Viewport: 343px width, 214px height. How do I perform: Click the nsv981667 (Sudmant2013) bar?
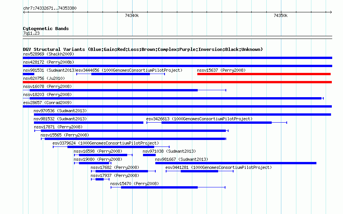pyautogui.click(x=236, y=163)
